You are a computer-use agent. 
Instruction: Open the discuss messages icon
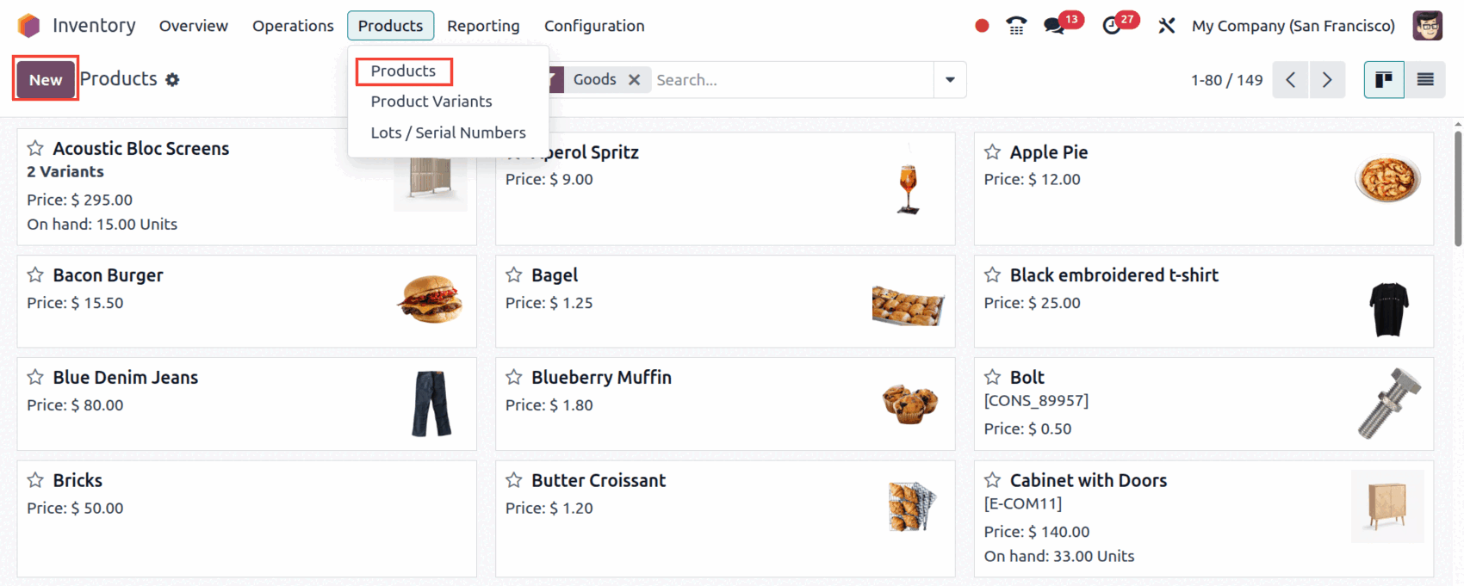1054,26
